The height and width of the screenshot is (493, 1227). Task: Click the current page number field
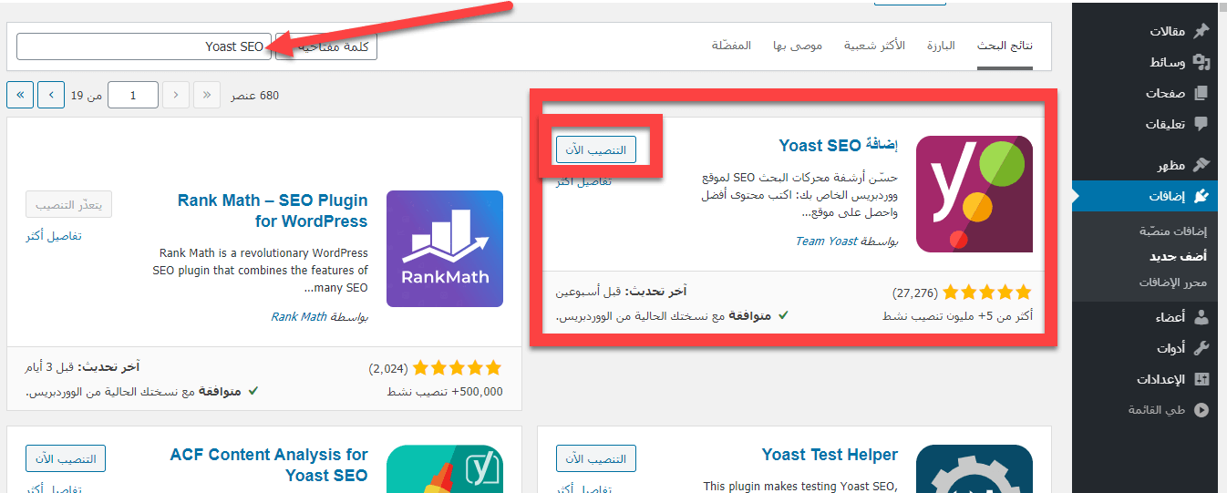[133, 95]
